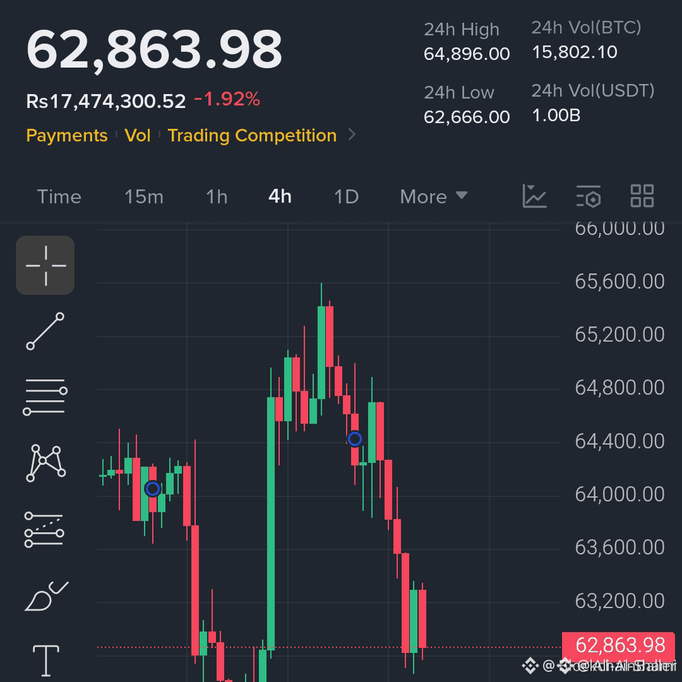Click the 63,200.00 price axis label
The height and width of the screenshot is (682, 682).
tap(620, 601)
